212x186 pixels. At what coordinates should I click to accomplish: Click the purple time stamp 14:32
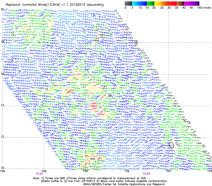pyautogui.click(x=147, y=174)
